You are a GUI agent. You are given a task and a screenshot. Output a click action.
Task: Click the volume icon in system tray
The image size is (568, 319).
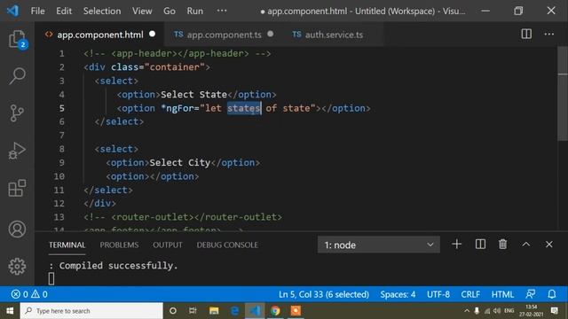point(497,311)
